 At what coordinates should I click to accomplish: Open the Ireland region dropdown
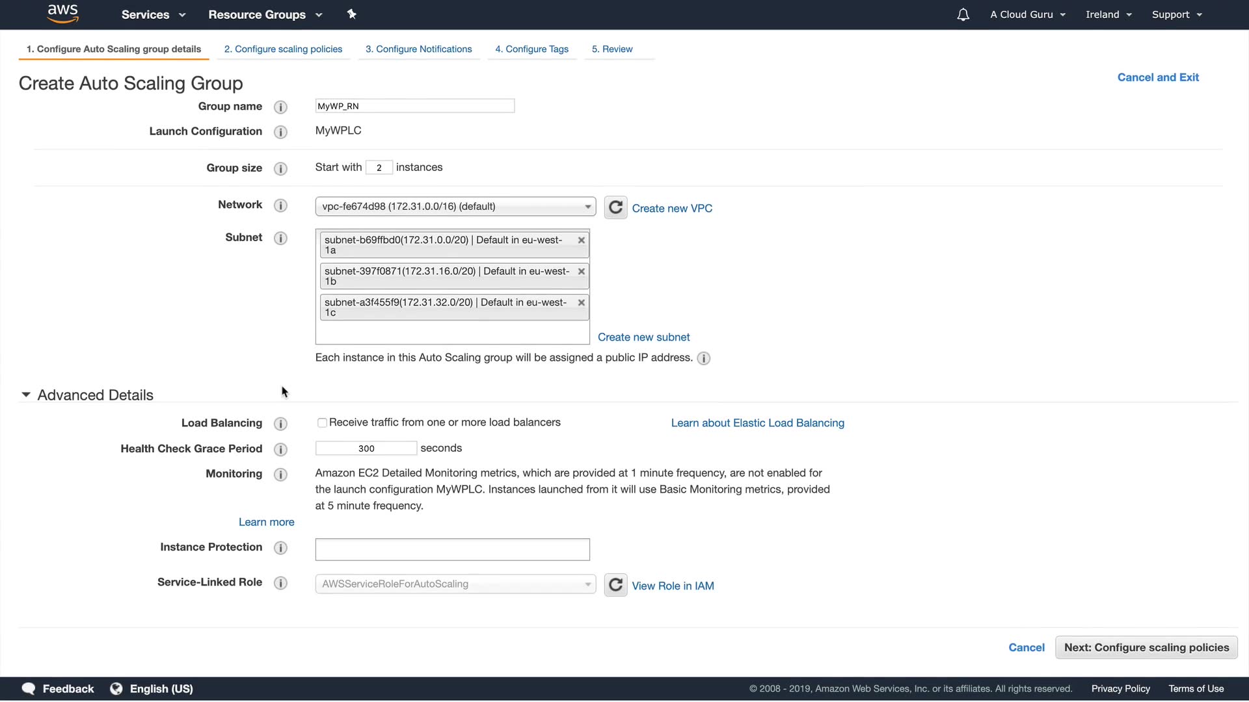click(1108, 14)
